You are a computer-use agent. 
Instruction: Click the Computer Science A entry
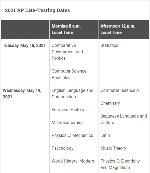tap(120, 90)
